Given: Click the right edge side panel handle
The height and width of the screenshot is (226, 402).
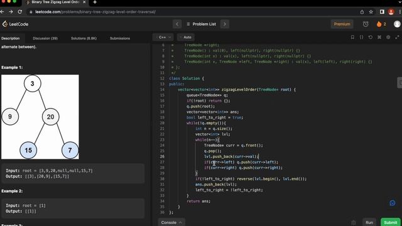Looking at the screenshot, I should click(x=399, y=82).
